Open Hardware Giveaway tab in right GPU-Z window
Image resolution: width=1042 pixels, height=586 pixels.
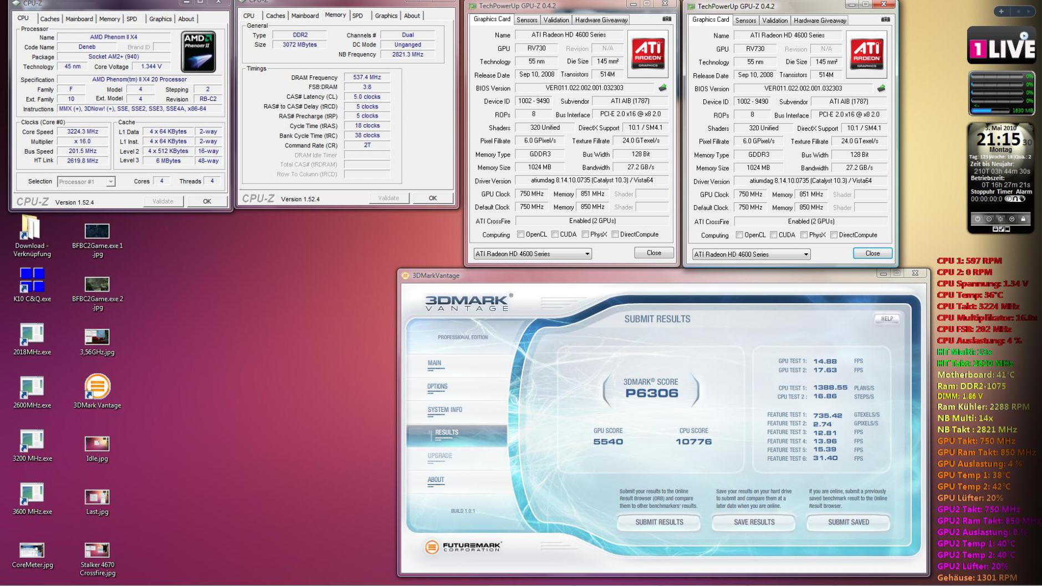tap(820, 21)
